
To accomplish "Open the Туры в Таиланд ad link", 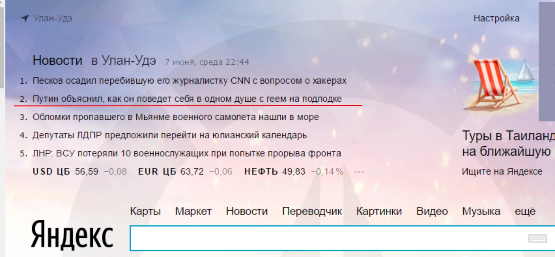I will [508, 144].
